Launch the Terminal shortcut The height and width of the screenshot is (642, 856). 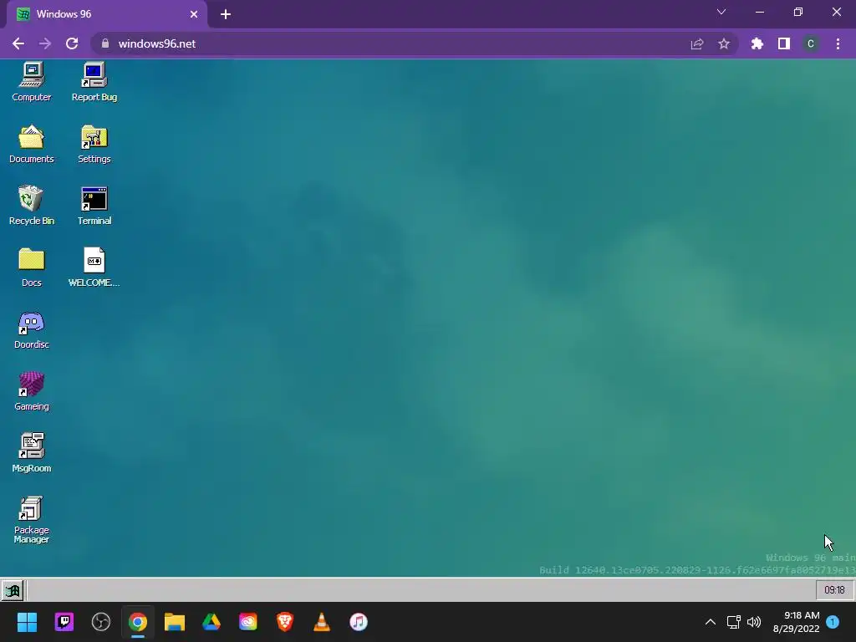94,206
